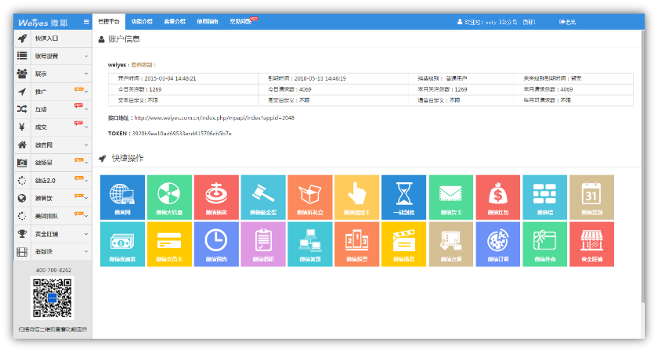Viewport: 658px width, 352px height.
Task: Open the tan tablet ordering tile
Action: pyautogui.click(x=451, y=244)
